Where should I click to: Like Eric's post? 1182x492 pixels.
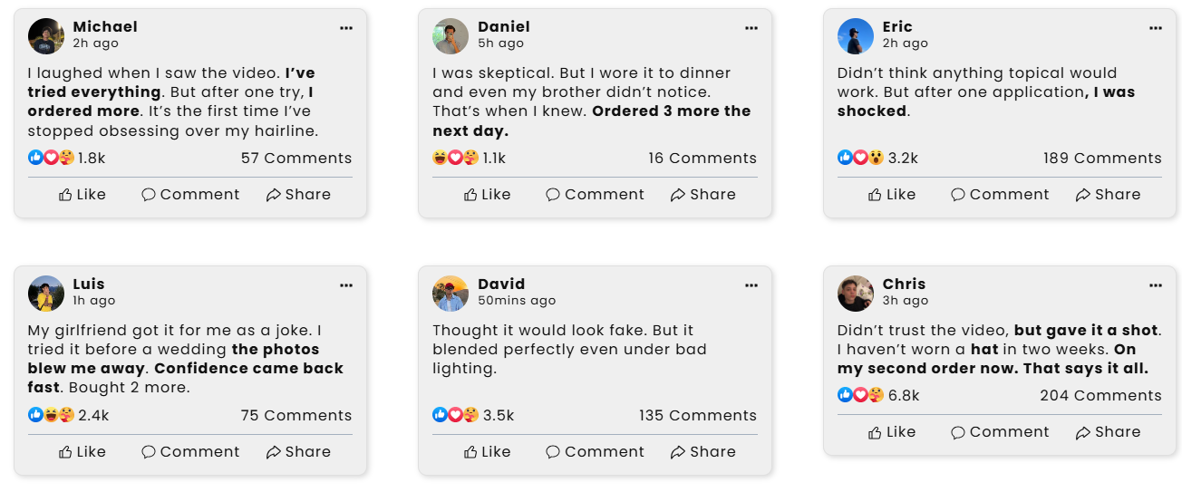(892, 195)
